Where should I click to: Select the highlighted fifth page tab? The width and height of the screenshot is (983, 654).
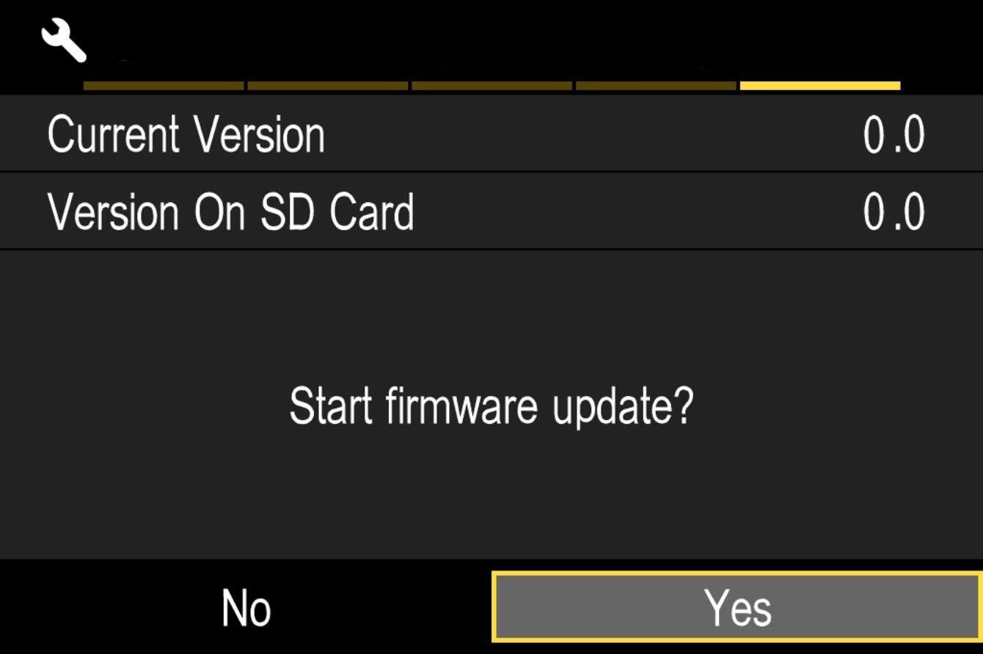point(820,86)
